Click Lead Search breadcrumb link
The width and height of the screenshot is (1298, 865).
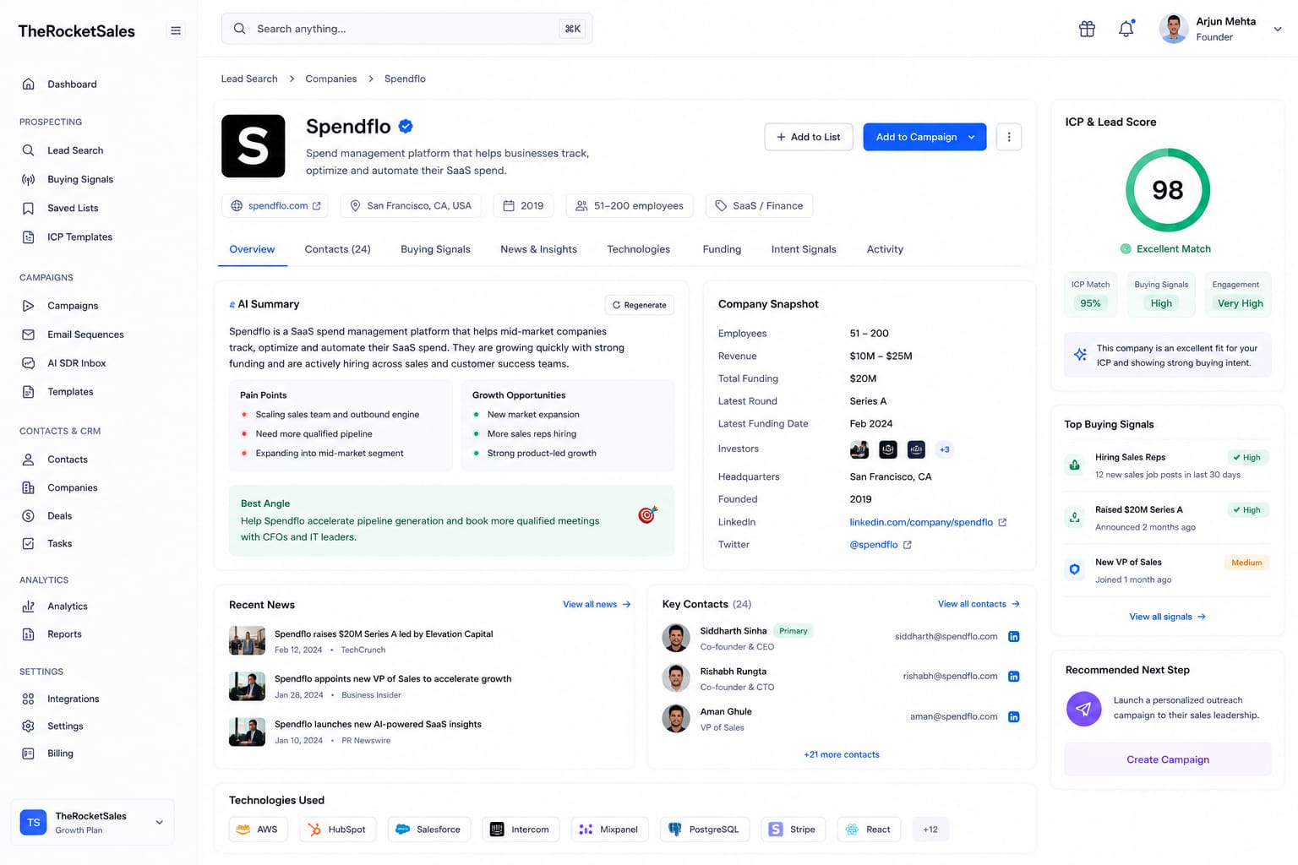click(x=249, y=79)
